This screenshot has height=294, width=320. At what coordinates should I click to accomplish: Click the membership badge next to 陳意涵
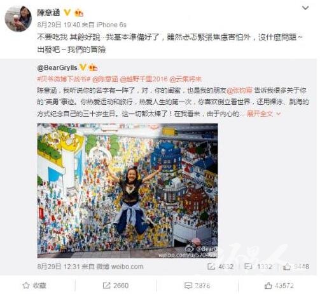(x=79, y=13)
